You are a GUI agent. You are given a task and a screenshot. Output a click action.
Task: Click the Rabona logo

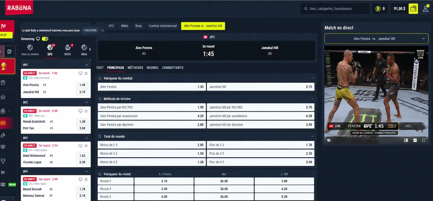pyautogui.click(x=19, y=8)
